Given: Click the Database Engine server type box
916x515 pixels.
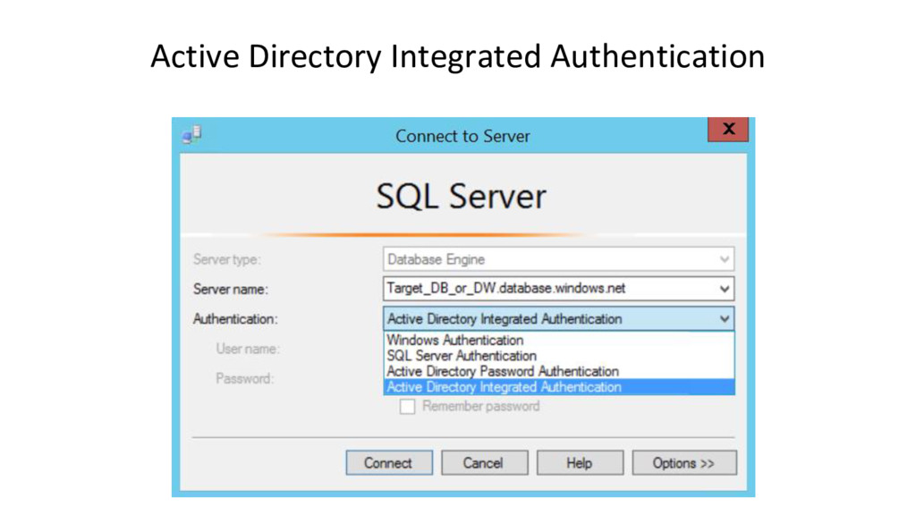Looking at the screenshot, I should pyautogui.click(x=558, y=259).
